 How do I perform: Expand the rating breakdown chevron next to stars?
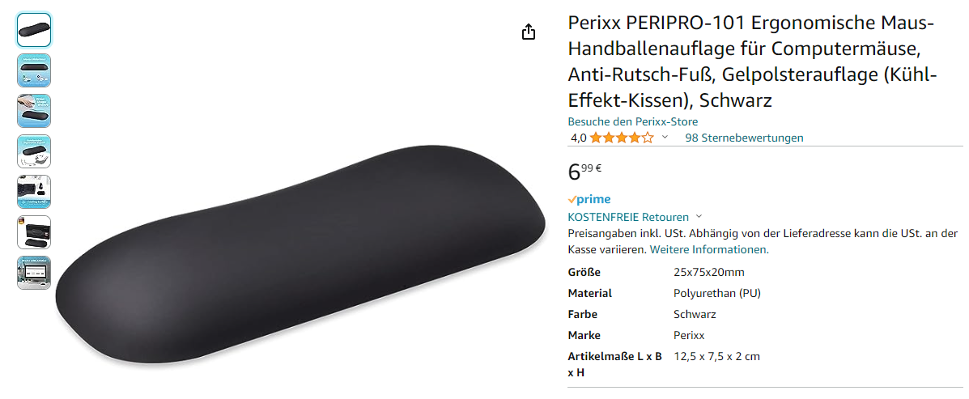tap(665, 137)
